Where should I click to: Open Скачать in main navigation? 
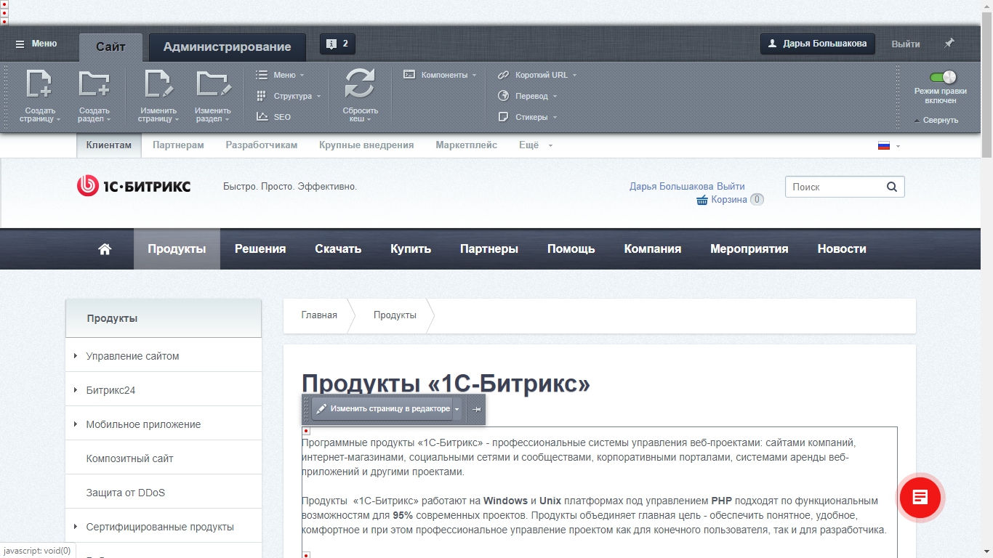coord(338,249)
